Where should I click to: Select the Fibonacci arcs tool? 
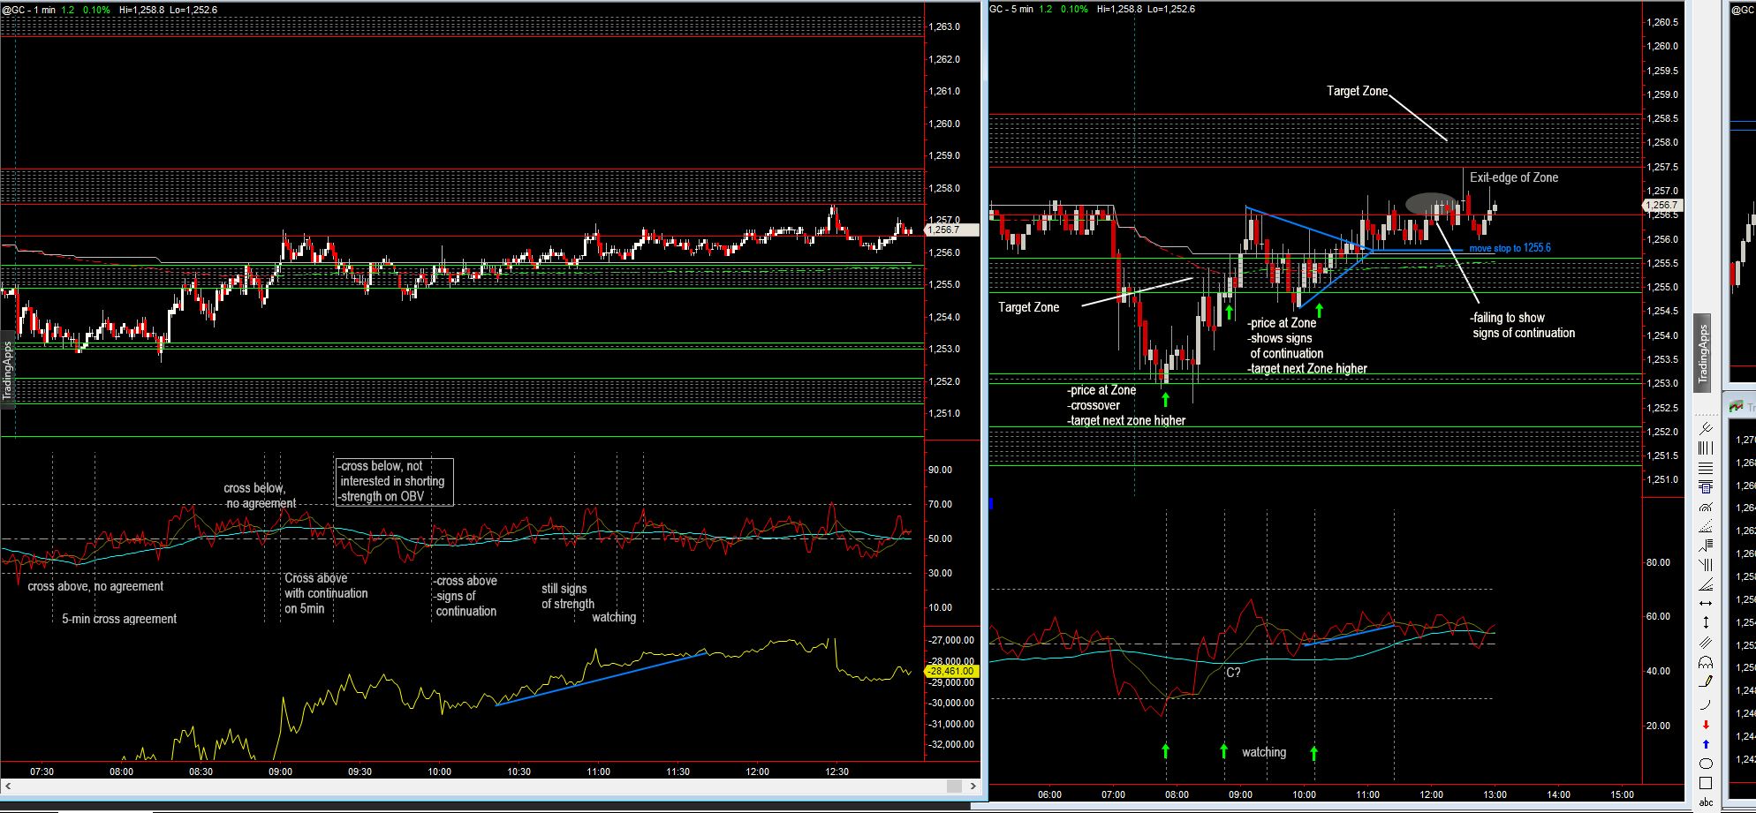1706,661
